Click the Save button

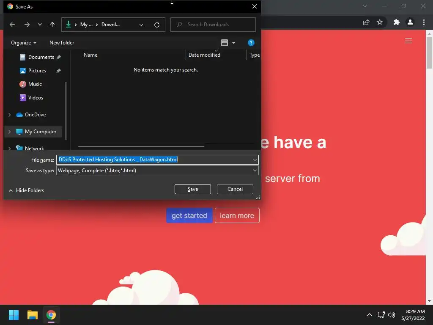point(193,189)
